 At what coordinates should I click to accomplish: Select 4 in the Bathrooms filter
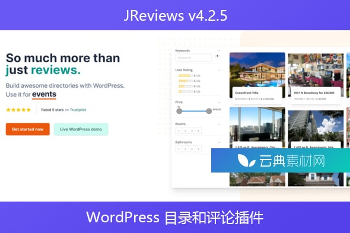198,149
